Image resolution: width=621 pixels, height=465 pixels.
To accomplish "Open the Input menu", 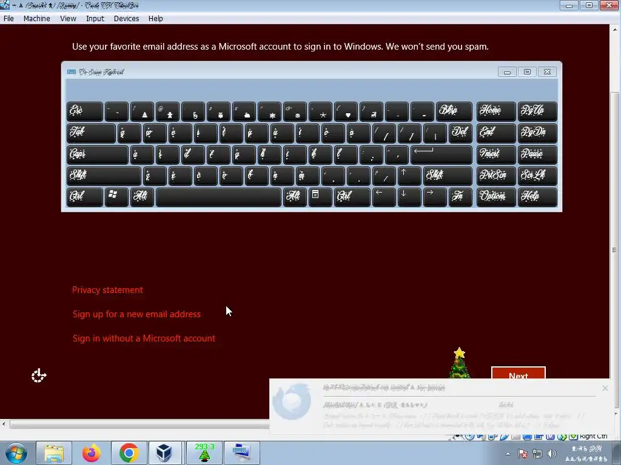I will point(95,19).
